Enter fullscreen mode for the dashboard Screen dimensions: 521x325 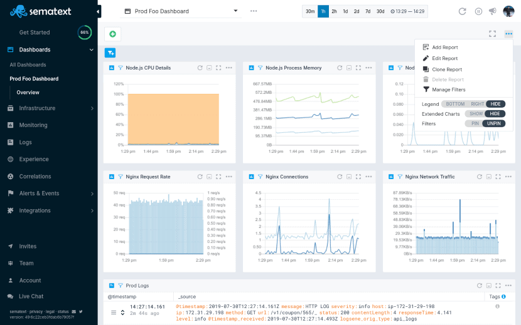point(492,33)
